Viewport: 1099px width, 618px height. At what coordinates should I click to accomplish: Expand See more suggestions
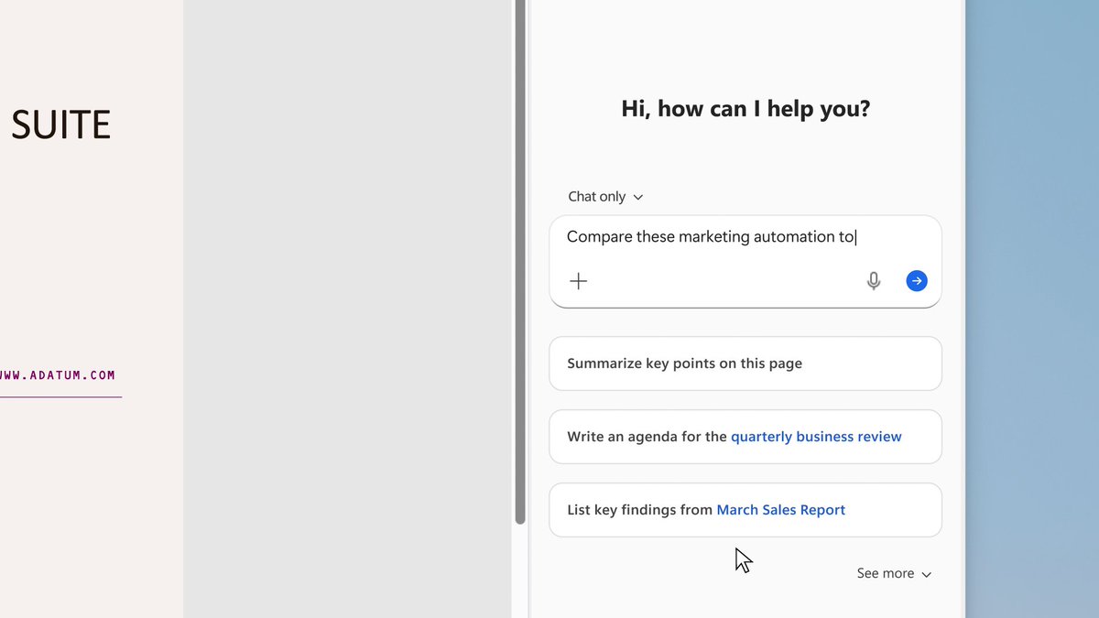point(894,573)
